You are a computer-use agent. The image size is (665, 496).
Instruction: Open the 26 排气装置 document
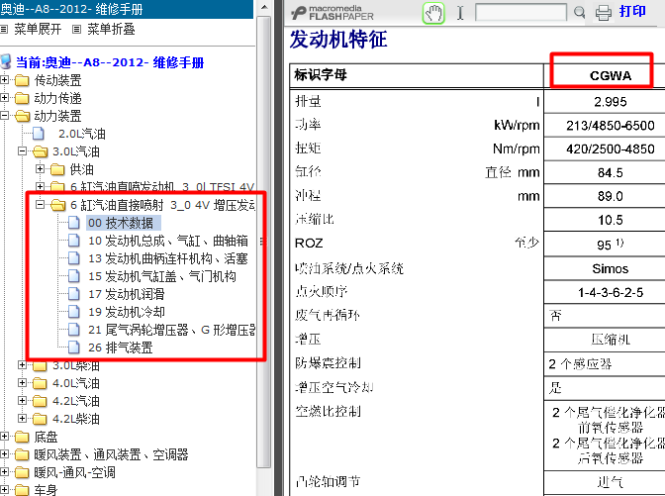coord(121,347)
